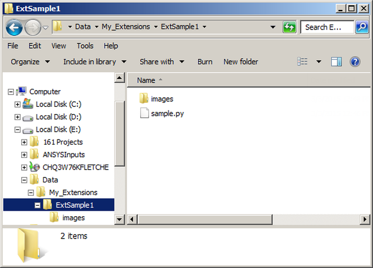Image resolution: width=373 pixels, height=268 pixels.
Task: Click the green Refresh button
Action: click(x=289, y=27)
